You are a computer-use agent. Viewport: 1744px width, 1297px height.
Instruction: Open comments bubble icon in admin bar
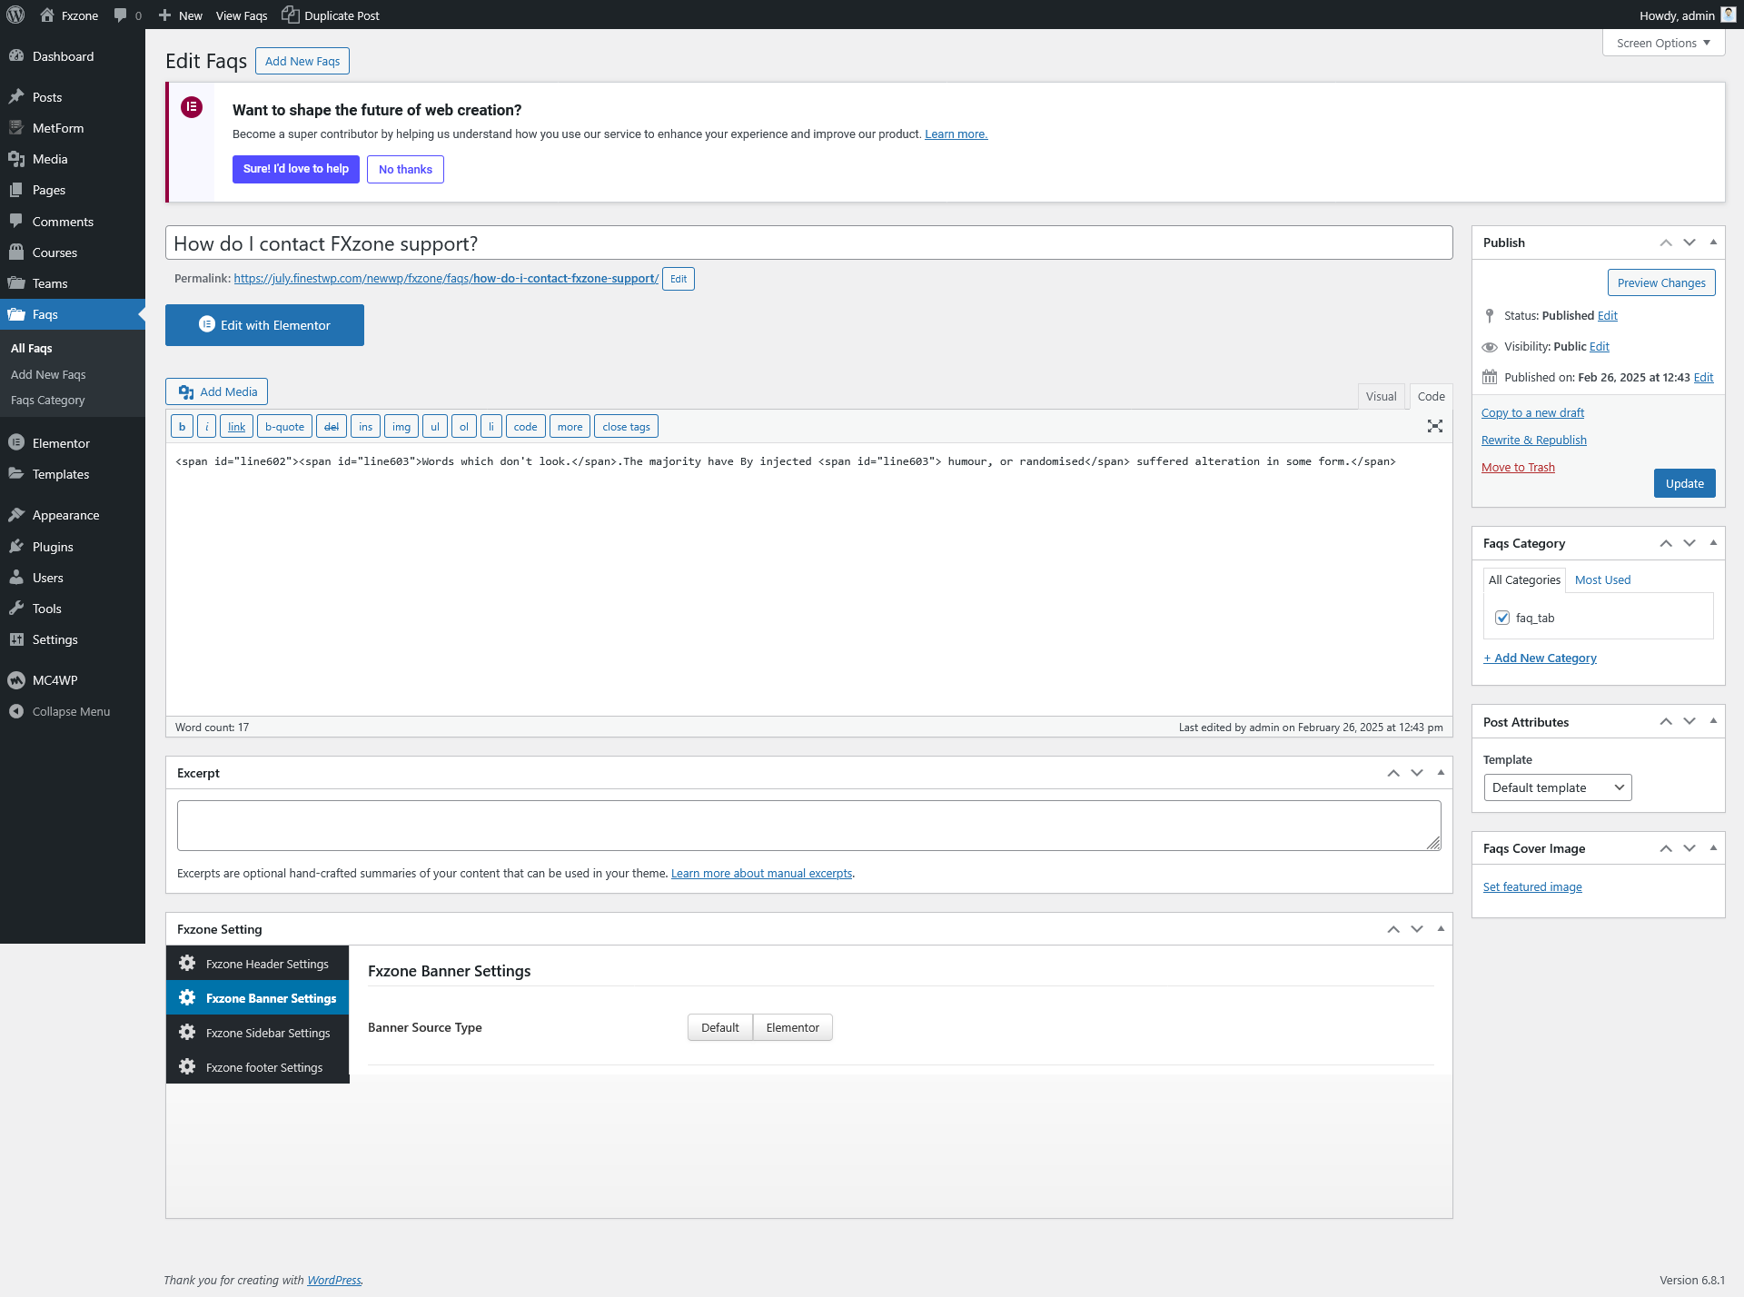[120, 15]
